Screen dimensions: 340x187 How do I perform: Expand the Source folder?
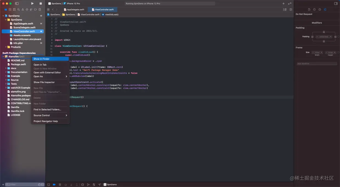[6, 80]
